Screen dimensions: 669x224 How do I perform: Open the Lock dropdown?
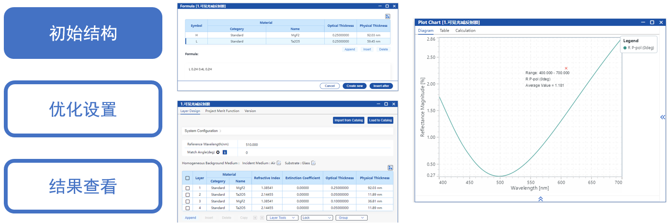click(317, 218)
